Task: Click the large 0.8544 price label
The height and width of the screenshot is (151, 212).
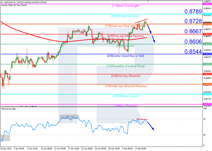Action: pyautogui.click(x=193, y=52)
